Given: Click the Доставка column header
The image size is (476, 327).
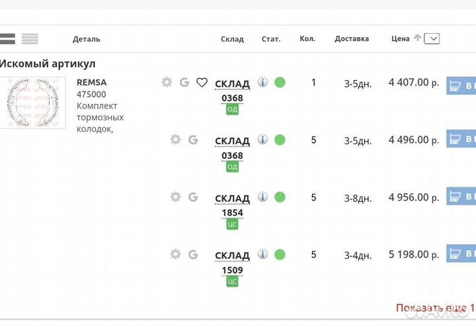Looking at the screenshot, I should pyautogui.click(x=352, y=38).
